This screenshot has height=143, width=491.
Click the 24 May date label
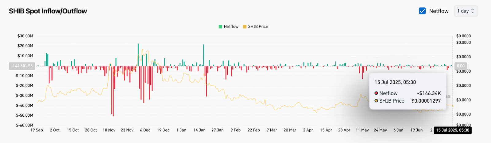381,130
